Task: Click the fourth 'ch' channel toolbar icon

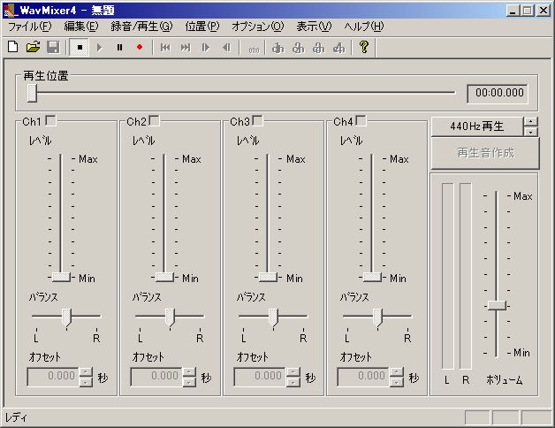Action: 339,48
